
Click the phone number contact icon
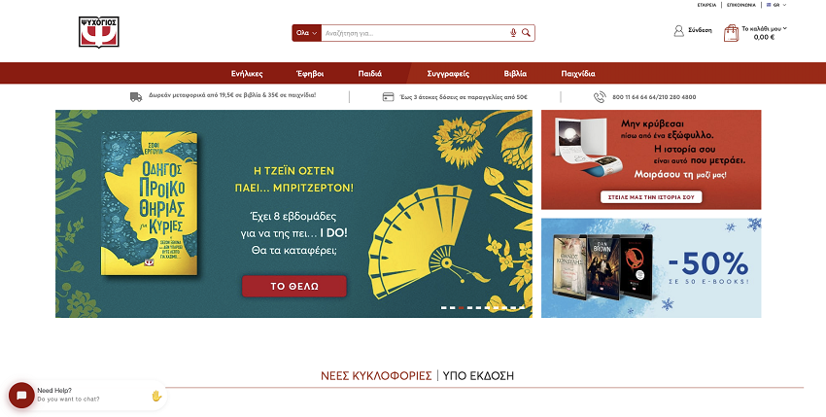point(600,97)
